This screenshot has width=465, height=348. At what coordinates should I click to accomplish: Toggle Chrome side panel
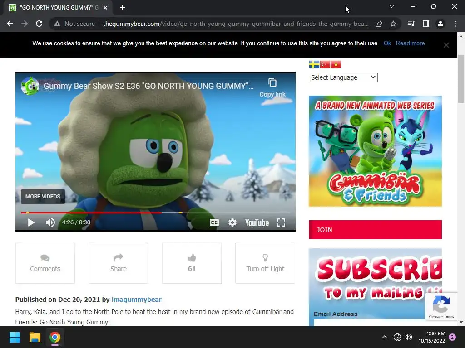click(426, 24)
